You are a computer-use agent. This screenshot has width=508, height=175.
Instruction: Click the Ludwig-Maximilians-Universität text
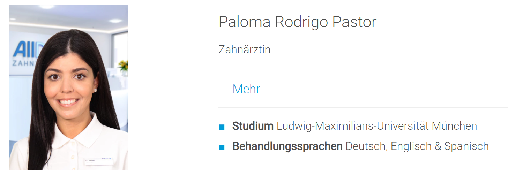point(352,126)
